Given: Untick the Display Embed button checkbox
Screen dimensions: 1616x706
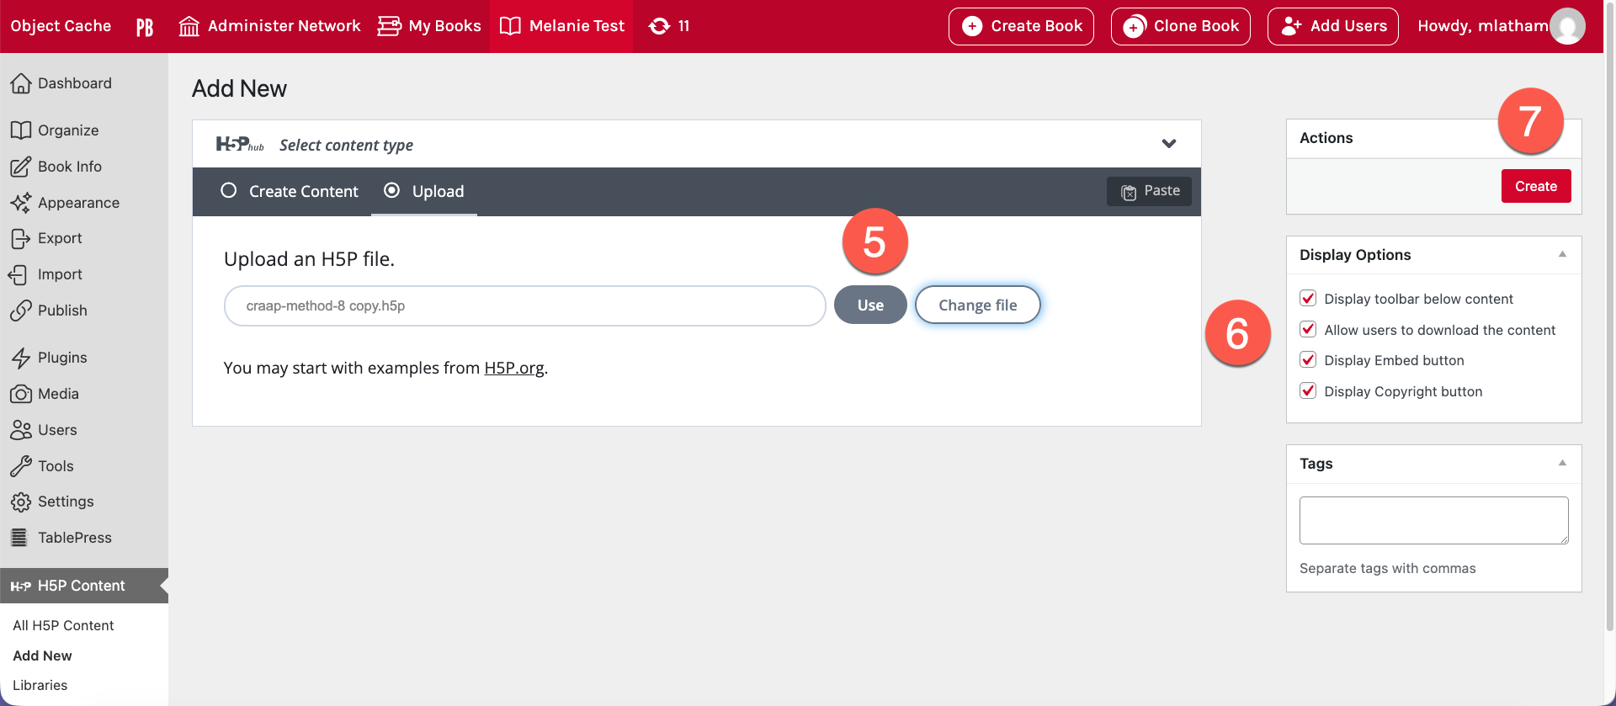Looking at the screenshot, I should point(1308,360).
